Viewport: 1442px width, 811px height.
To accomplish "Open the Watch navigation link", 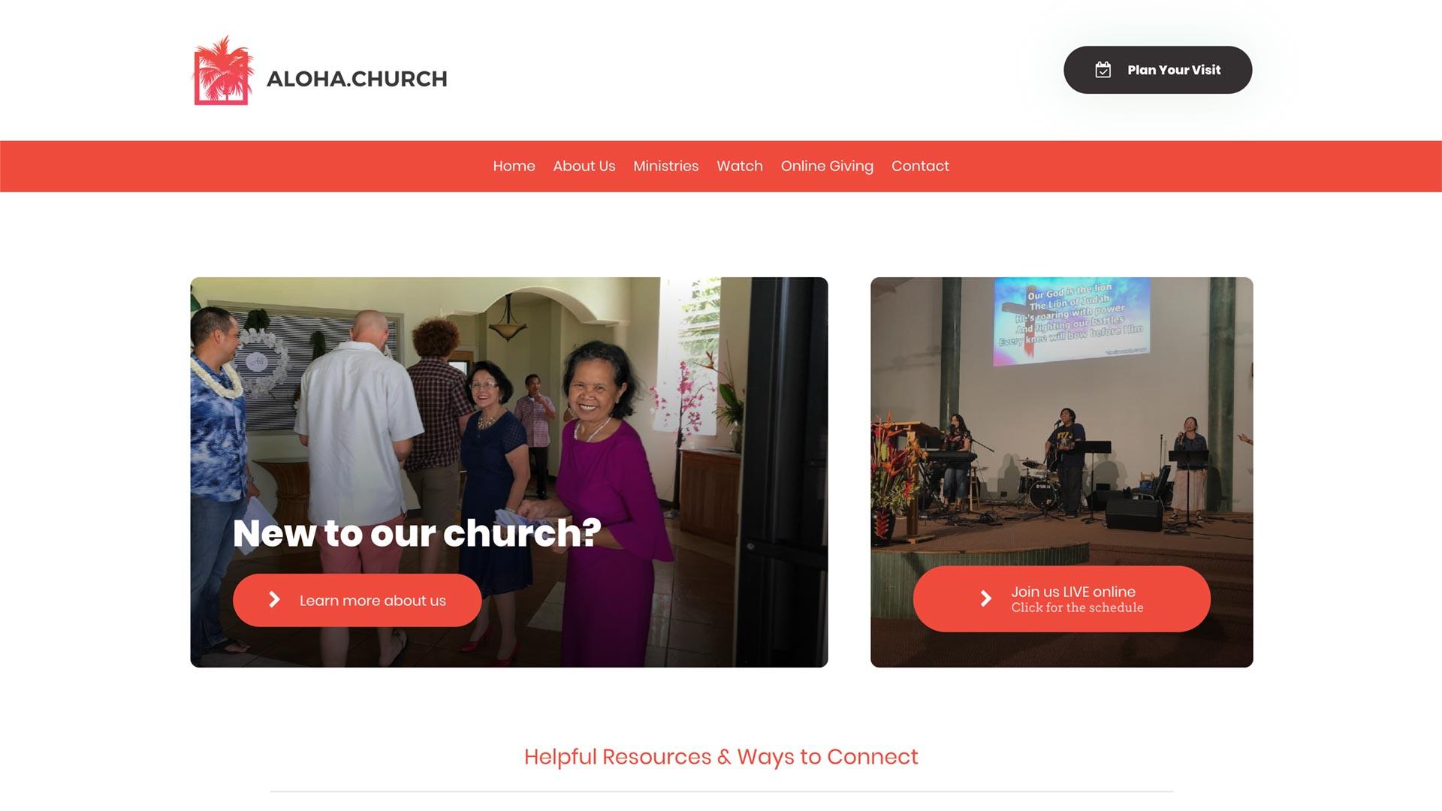I will 739,166.
